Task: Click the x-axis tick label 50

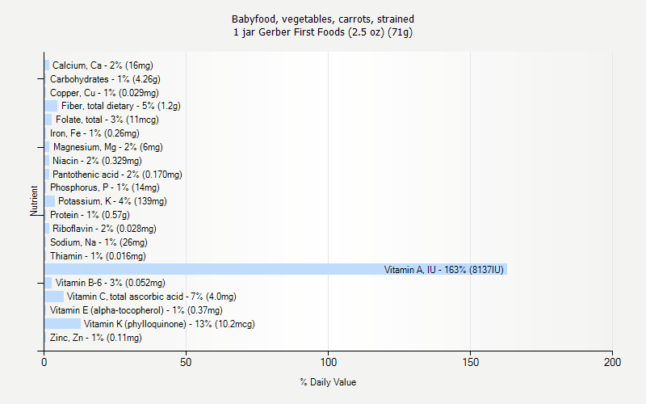Action: [x=186, y=362]
